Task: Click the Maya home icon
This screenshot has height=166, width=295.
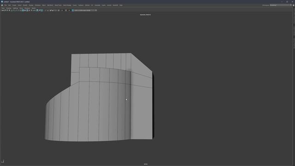Action: (x=2, y=5)
